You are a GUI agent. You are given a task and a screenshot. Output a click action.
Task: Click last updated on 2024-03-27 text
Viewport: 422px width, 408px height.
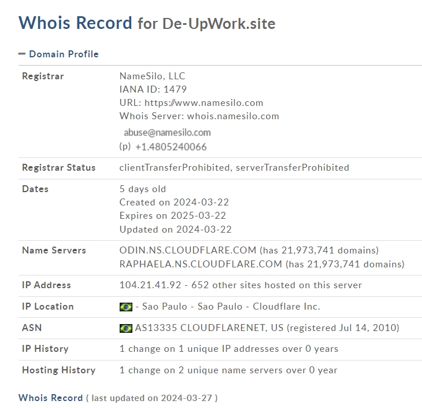152,398
